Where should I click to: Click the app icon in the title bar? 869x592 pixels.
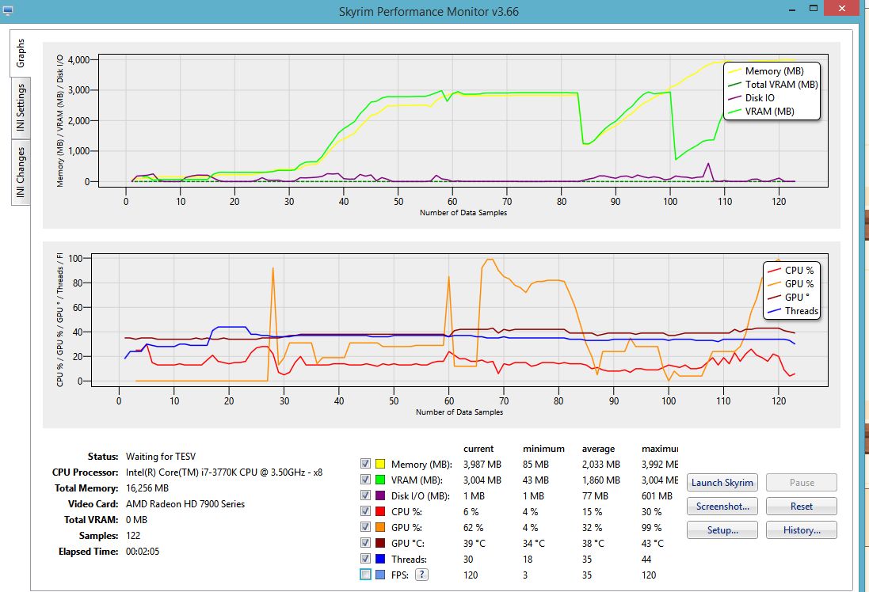[9, 11]
